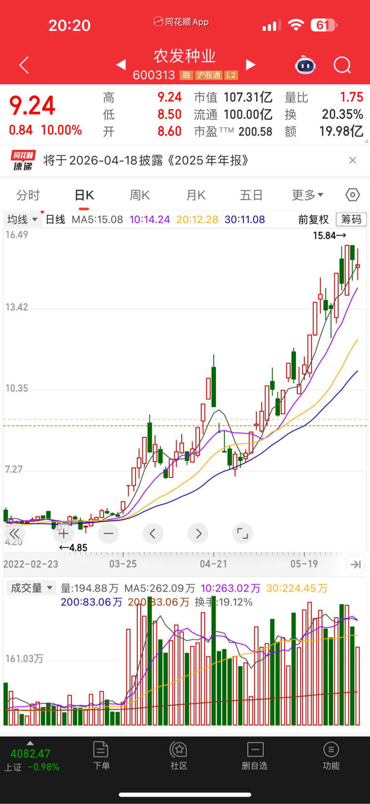Open the 筹码 chip distribution
The image size is (370, 804).
(x=351, y=219)
